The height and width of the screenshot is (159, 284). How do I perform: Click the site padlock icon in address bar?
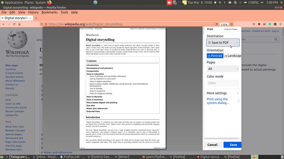point(46,24)
